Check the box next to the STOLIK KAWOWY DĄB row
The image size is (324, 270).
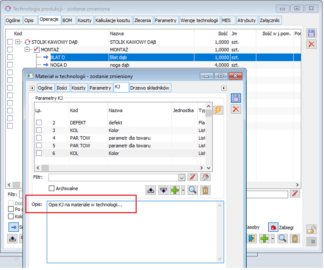(x=10, y=42)
